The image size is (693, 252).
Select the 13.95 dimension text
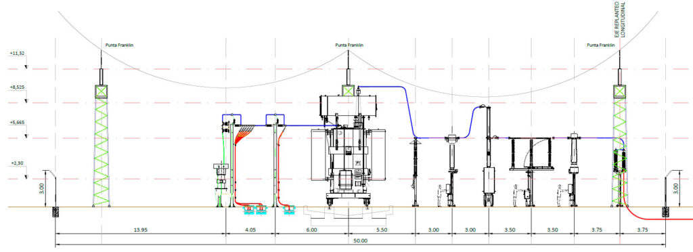point(140,230)
